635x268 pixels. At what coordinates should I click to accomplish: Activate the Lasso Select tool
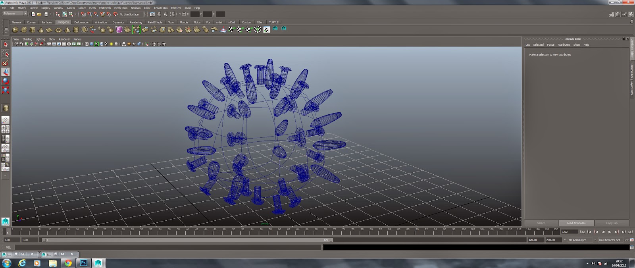pyautogui.click(x=6, y=54)
